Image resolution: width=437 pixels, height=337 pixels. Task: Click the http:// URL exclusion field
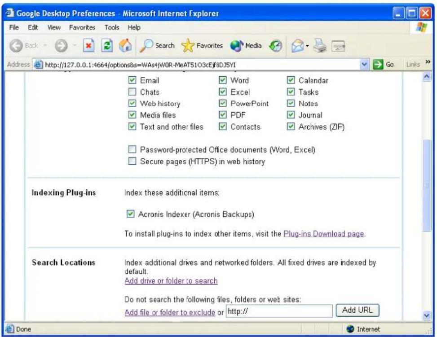[x=279, y=311]
